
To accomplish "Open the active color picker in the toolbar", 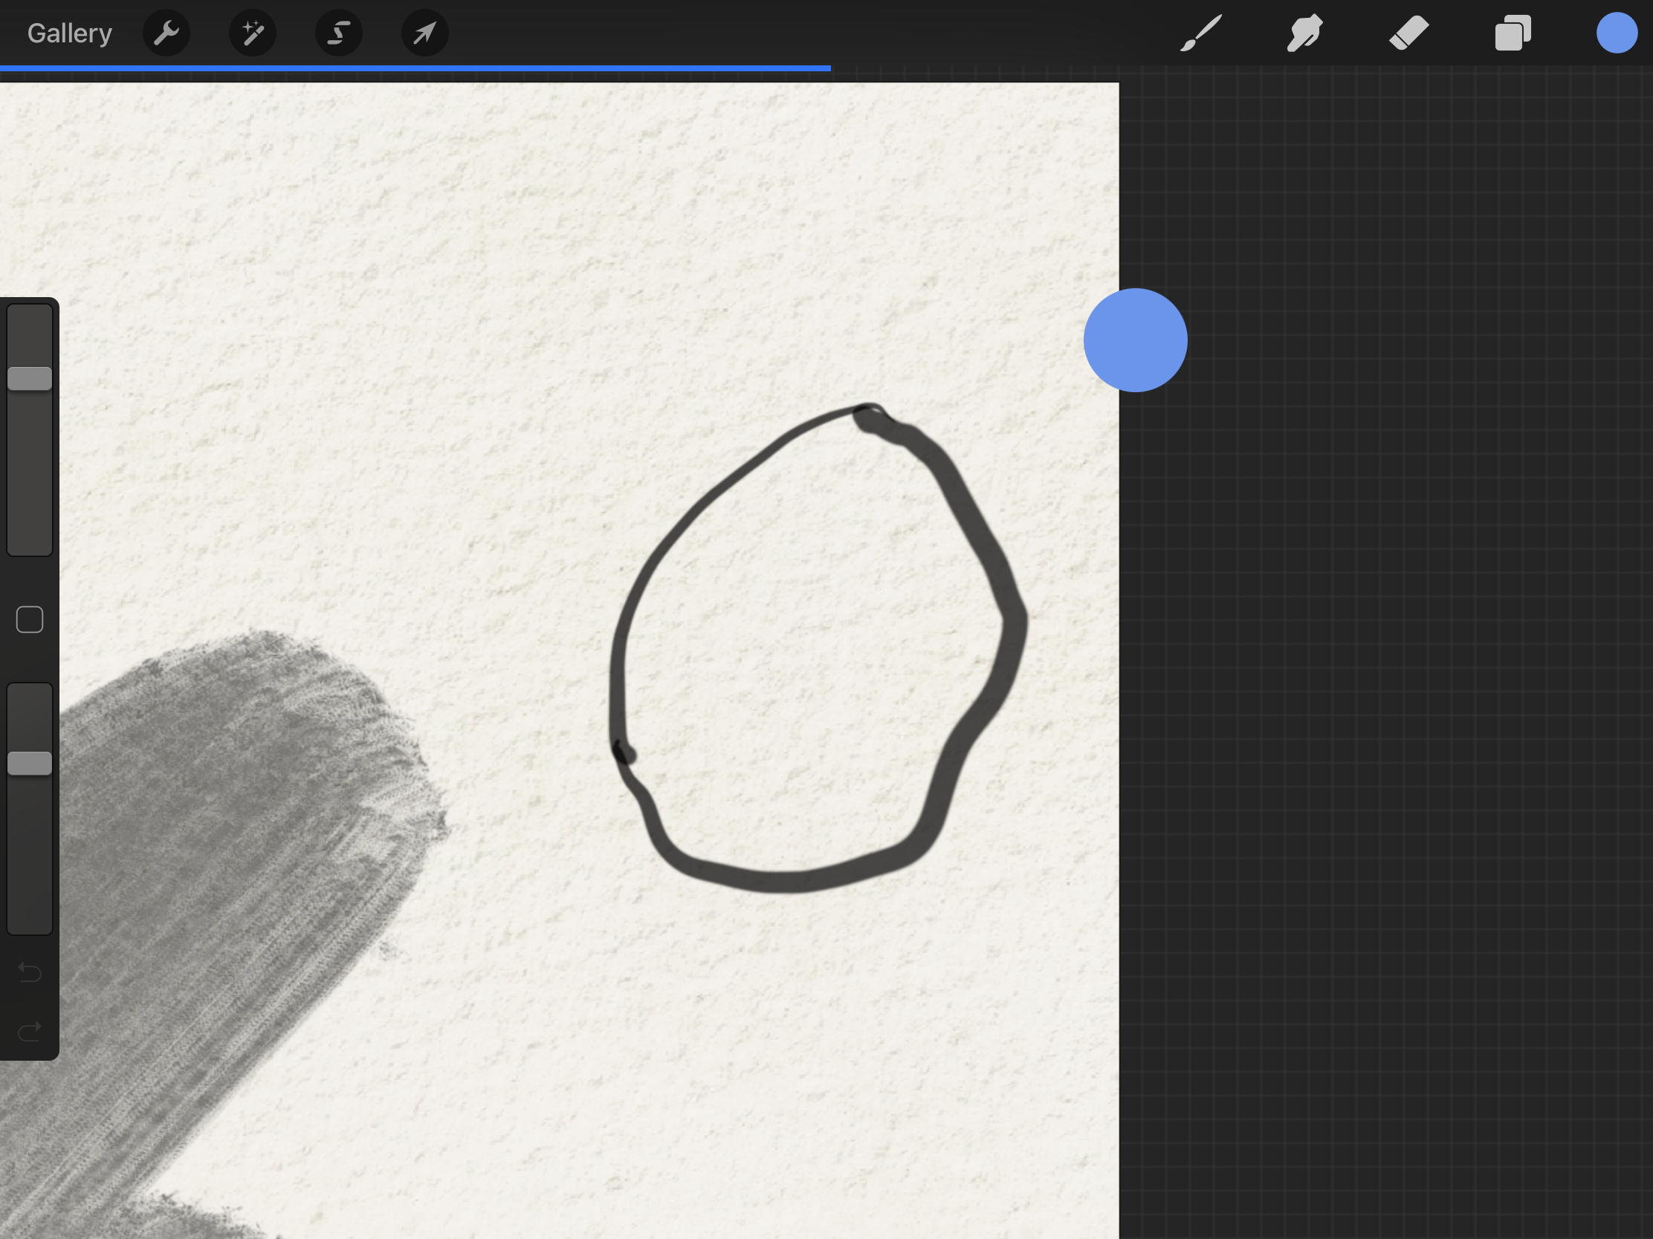I will point(1617,33).
